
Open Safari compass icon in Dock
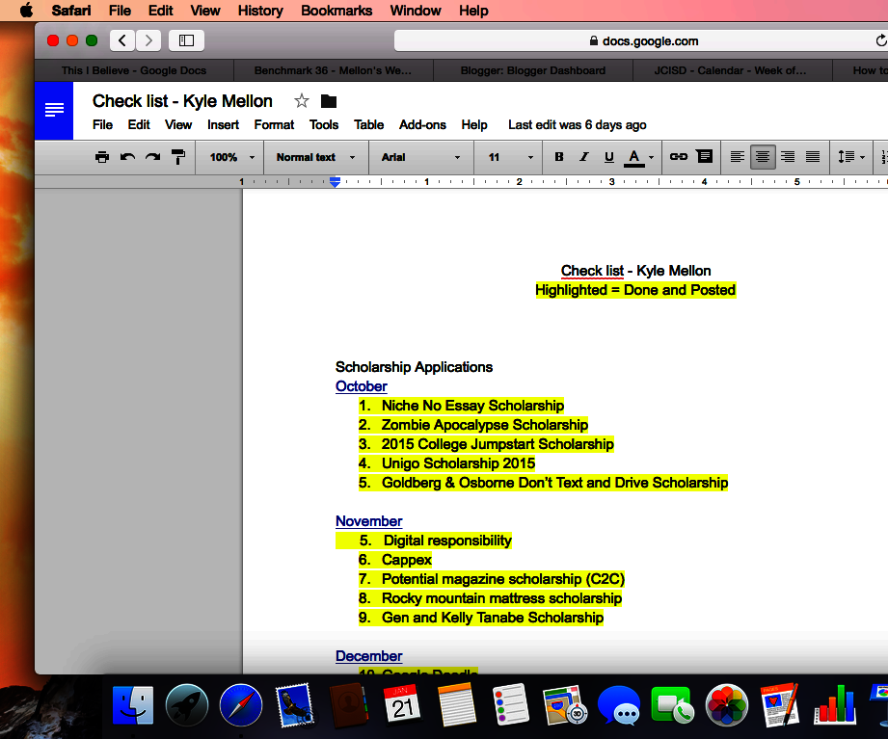241,705
